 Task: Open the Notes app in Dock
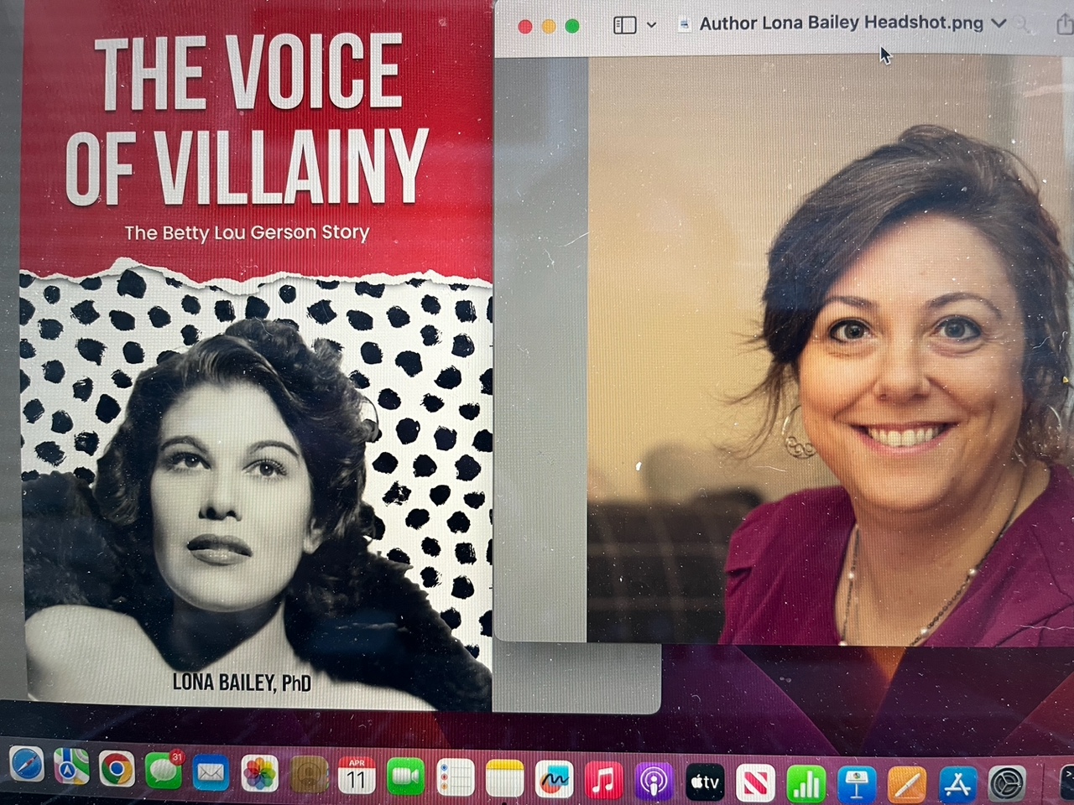pyautogui.click(x=504, y=780)
